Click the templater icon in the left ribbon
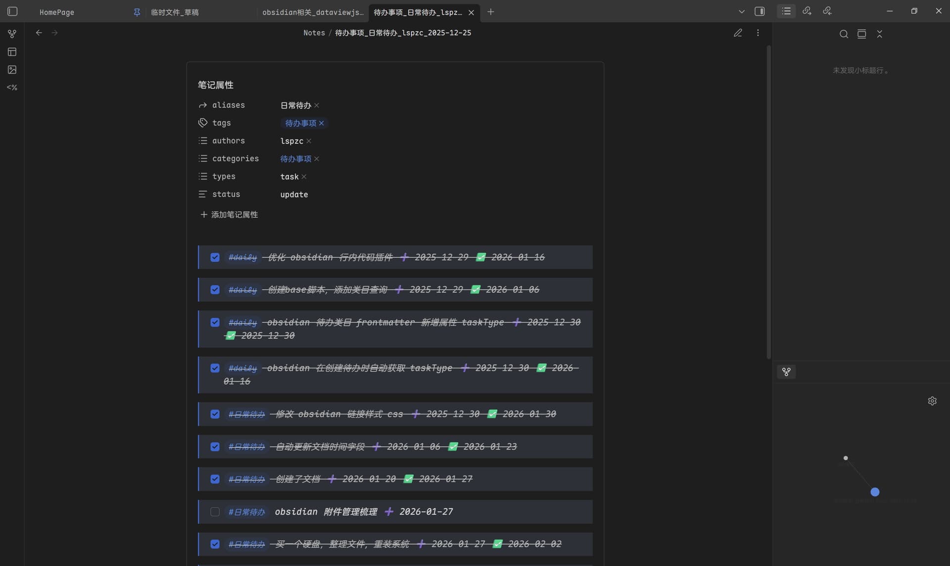Screen dimensions: 950x566 coord(12,88)
